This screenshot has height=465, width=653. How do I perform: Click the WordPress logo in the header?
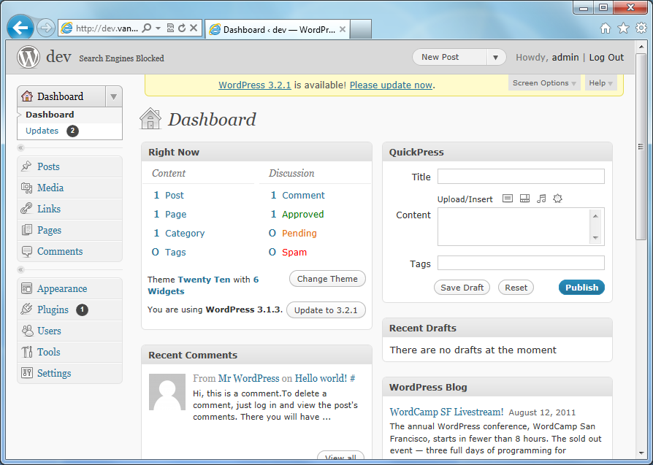28,57
